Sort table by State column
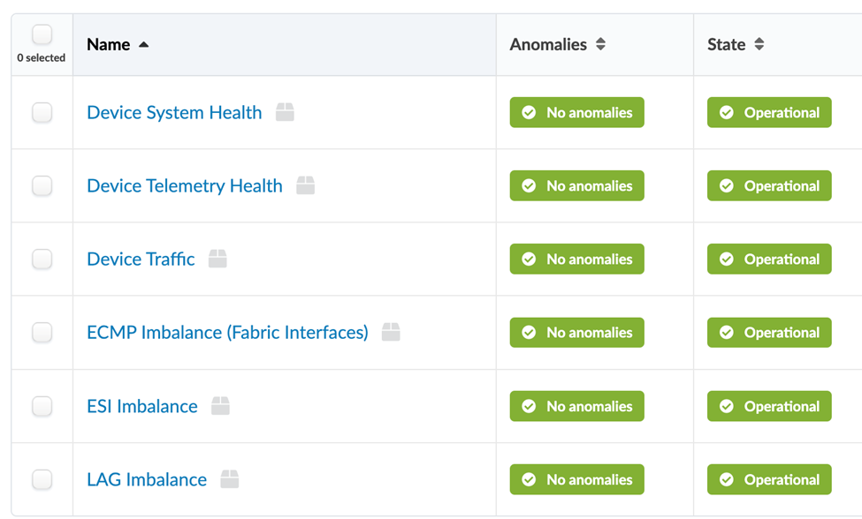Viewport: 862px width, 519px height. 759,44
